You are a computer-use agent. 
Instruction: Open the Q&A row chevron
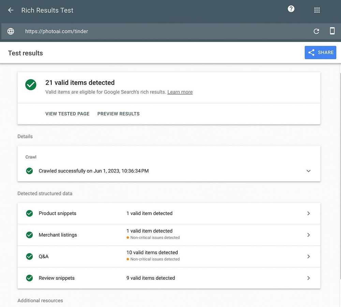(x=308, y=256)
